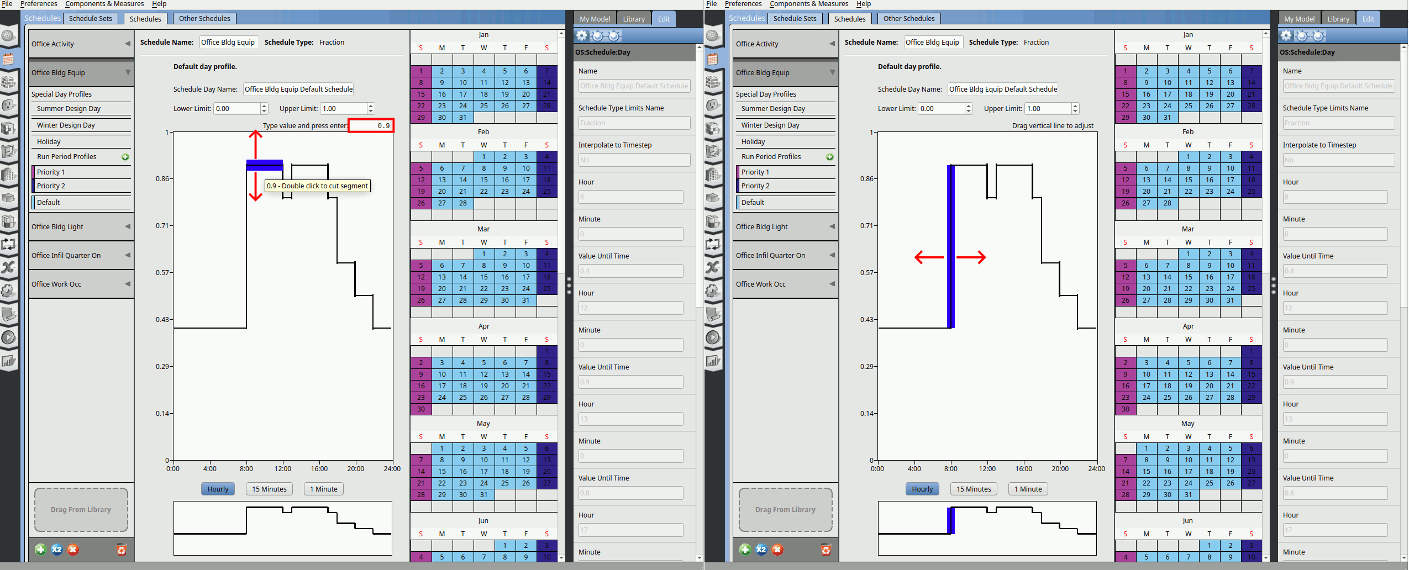This screenshot has height=570, width=1409.
Task: Expand Office Work Occ in left window
Action: click(x=128, y=284)
